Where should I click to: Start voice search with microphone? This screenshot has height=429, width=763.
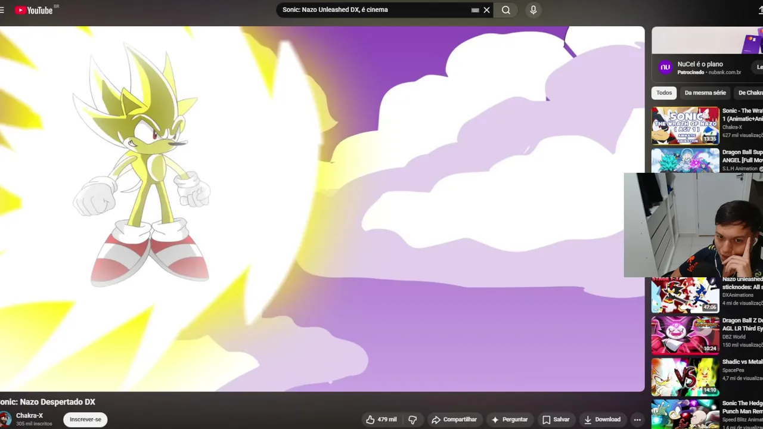pos(533,10)
